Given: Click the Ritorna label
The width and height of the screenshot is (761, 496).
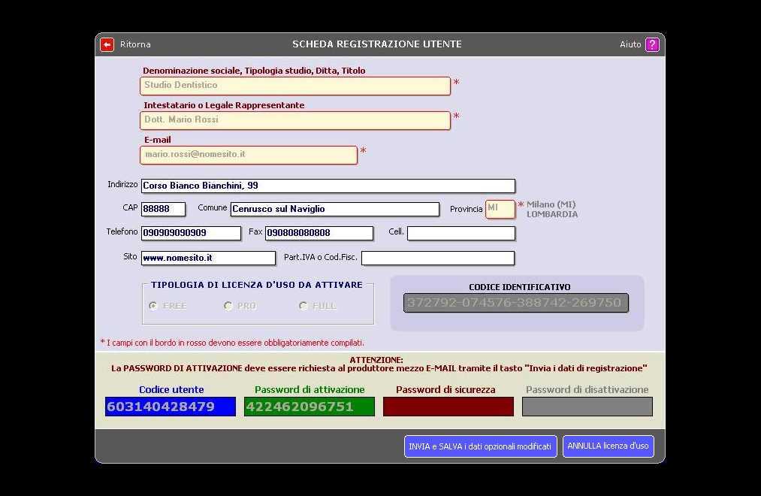Looking at the screenshot, I should point(135,44).
